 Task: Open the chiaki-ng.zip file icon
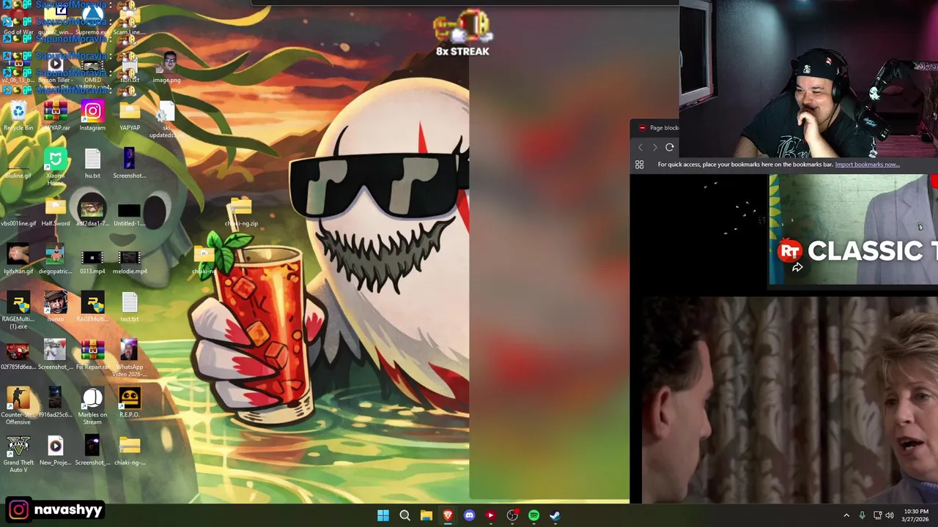241,212
